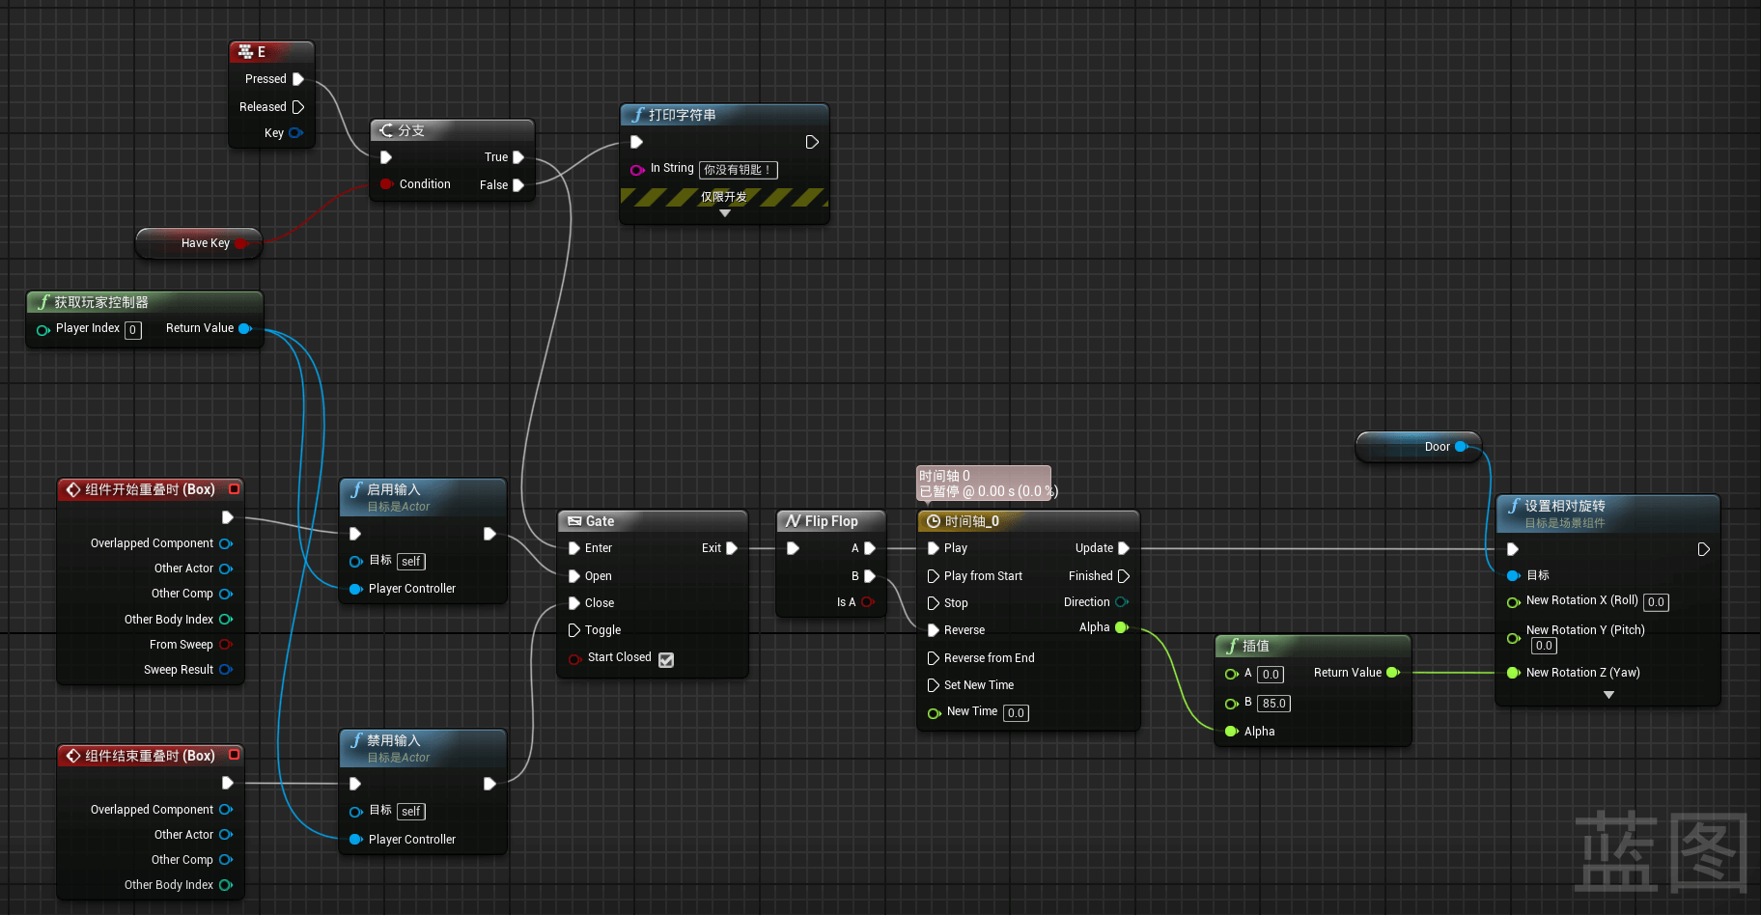
Task: Edit the Player Index value field
Action: (133, 330)
